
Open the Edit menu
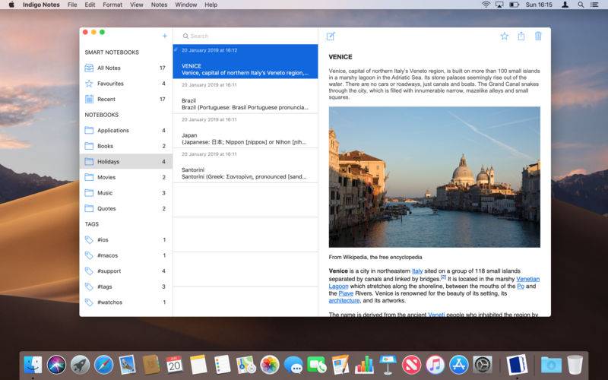[x=90, y=5]
